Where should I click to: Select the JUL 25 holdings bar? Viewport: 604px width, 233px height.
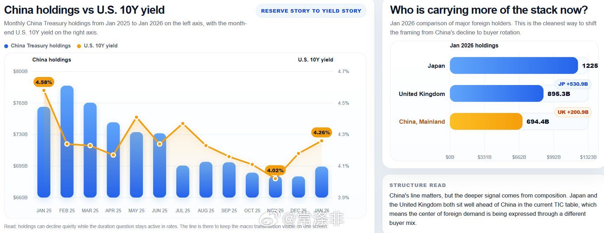point(183,182)
